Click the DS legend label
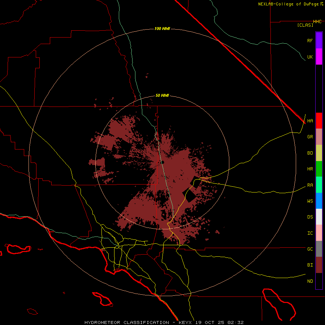This screenshot has width=325, height=325. click(x=310, y=217)
